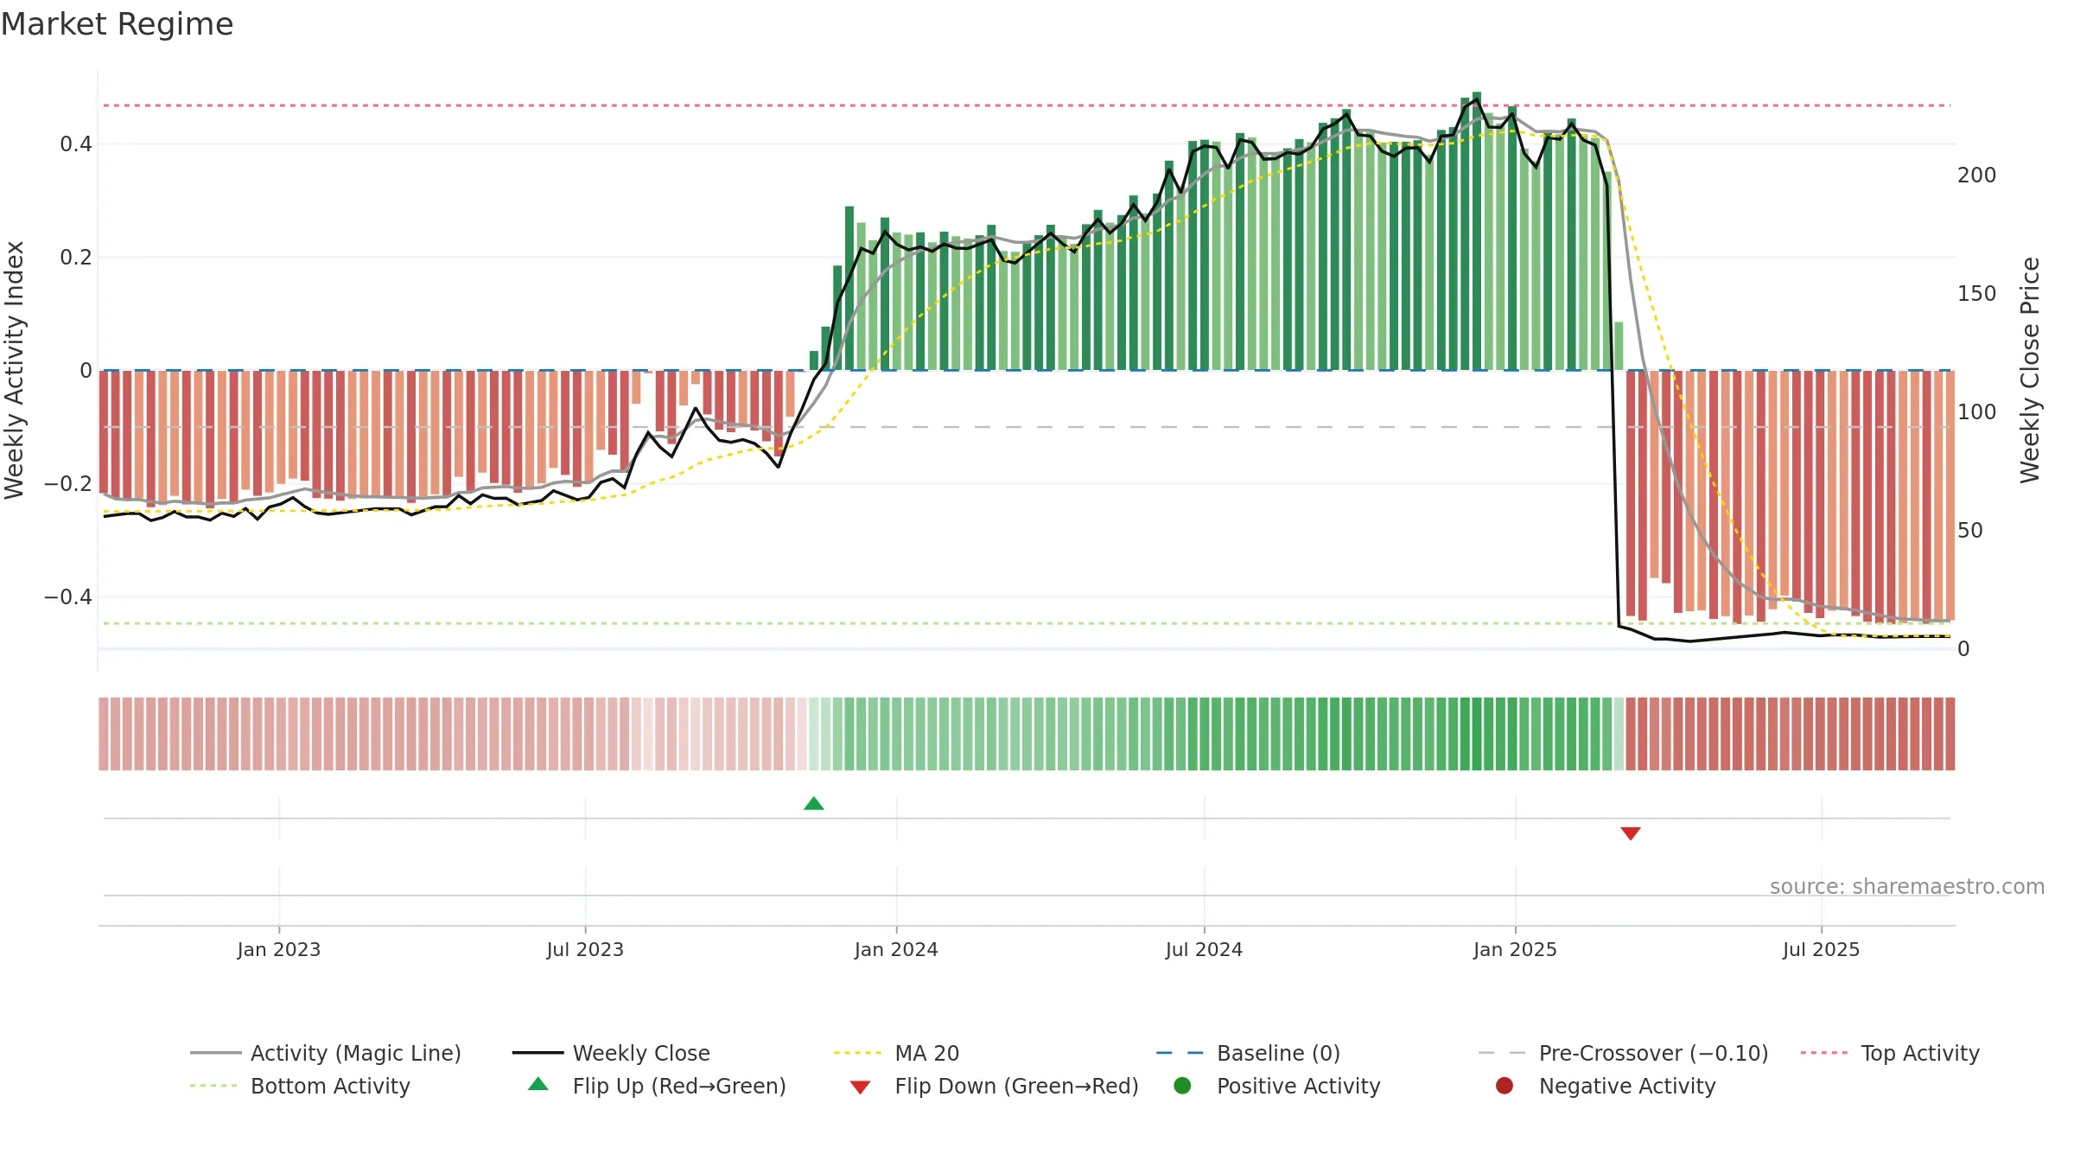
Task: Click the 150 right axis tick label
Action: [1977, 294]
